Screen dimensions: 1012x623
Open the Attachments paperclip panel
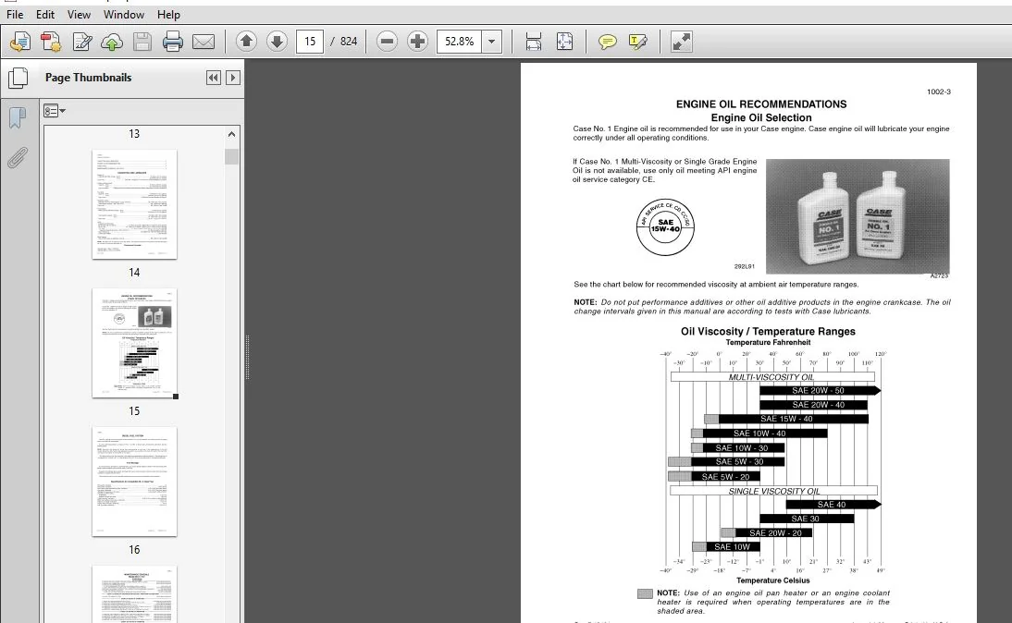tap(18, 157)
